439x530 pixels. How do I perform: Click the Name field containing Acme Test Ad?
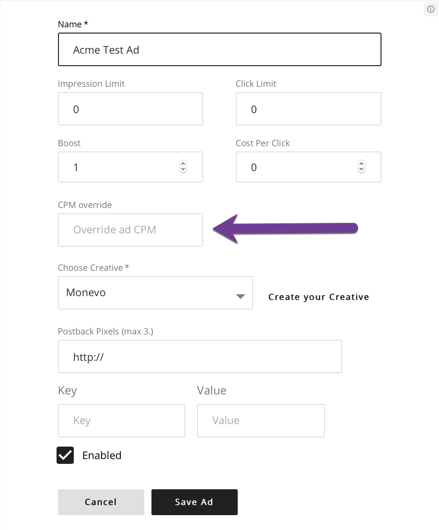pyautogui.click(x=219, y=49)
